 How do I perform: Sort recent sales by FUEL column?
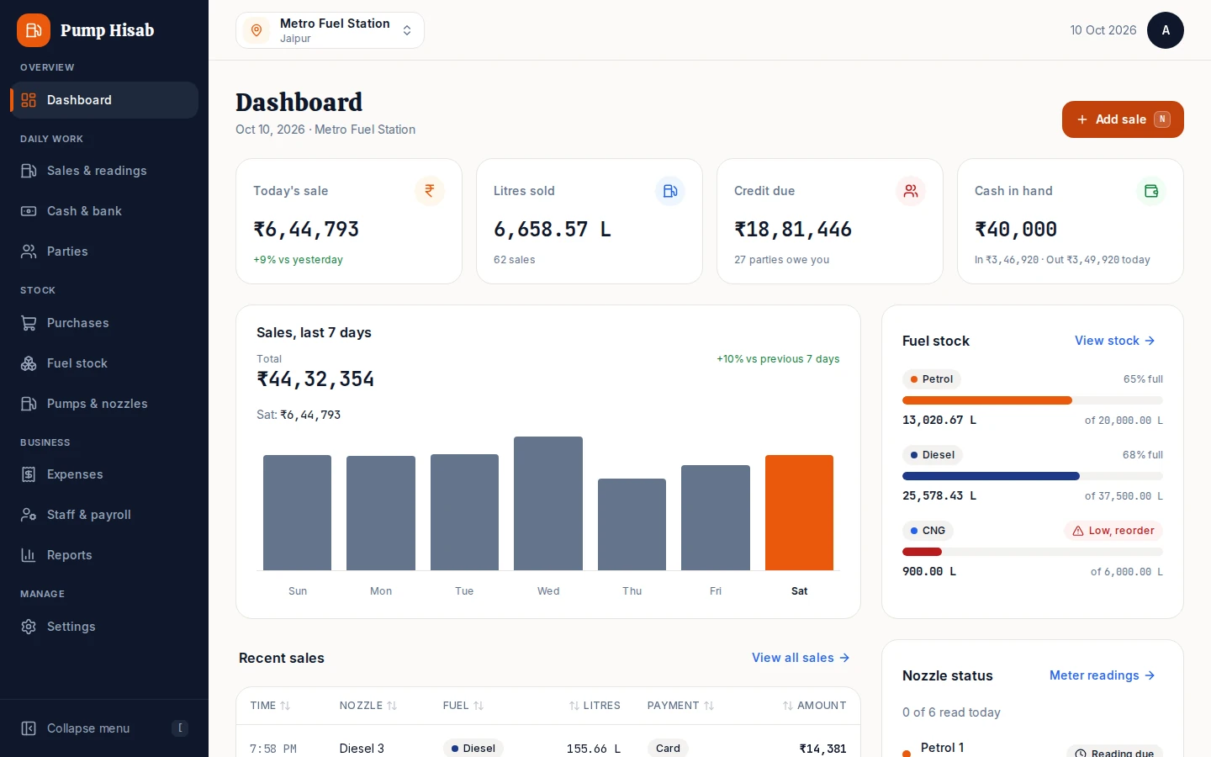pyautogui.click(x=463, y=706)
